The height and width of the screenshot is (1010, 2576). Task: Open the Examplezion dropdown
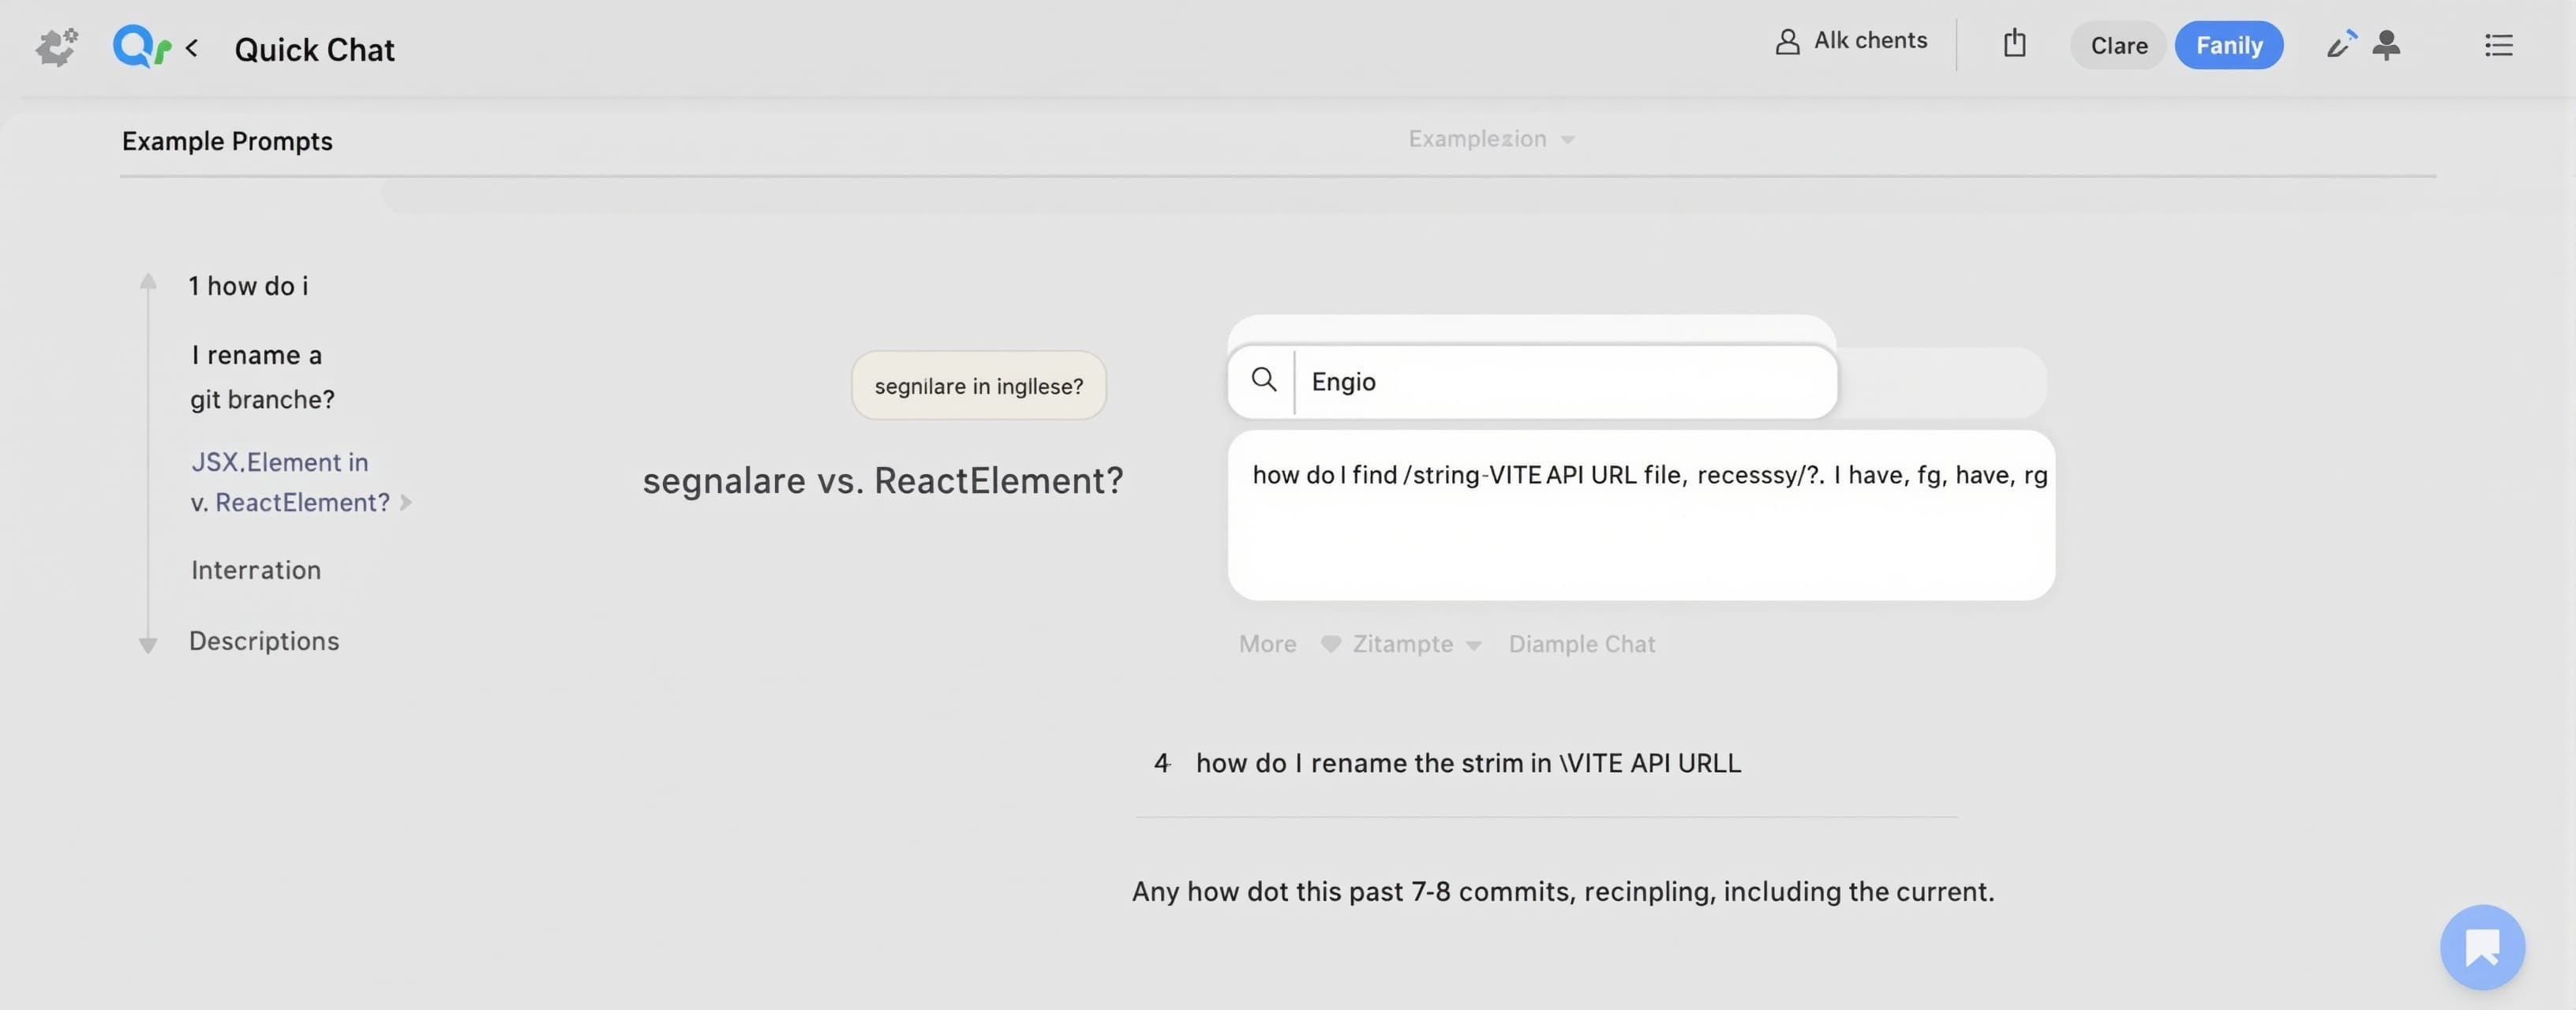coord(1491,139)
